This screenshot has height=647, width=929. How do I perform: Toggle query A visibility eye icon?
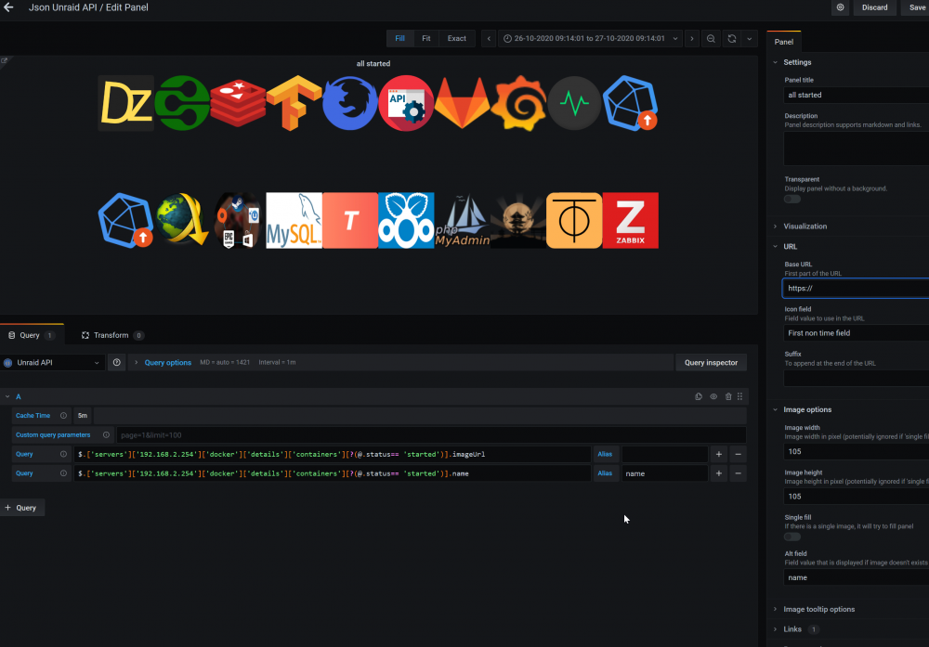pos(713,396)
